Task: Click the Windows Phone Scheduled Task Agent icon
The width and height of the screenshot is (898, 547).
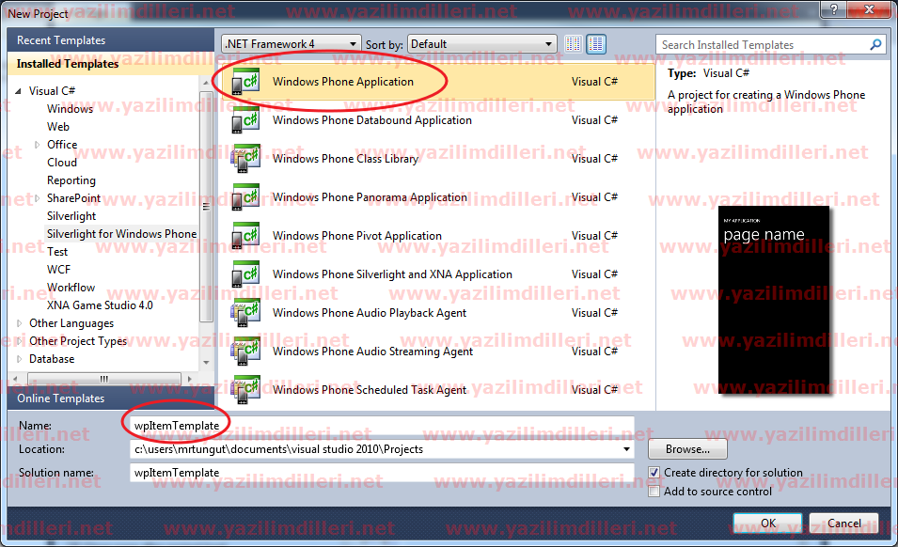Action: click(246, 389)
